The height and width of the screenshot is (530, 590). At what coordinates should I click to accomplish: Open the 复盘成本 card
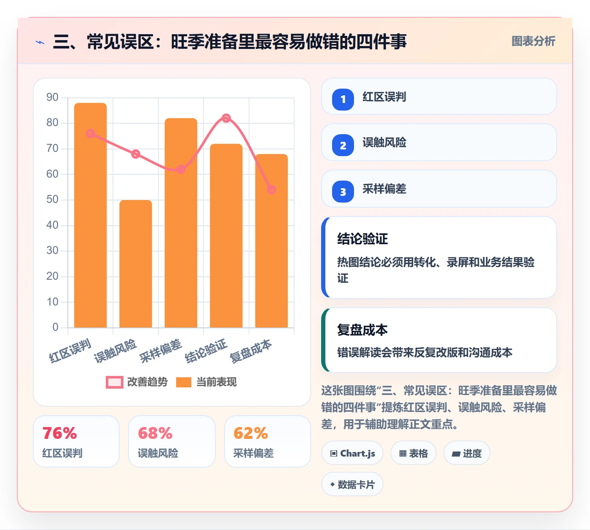tap(439, 340)
